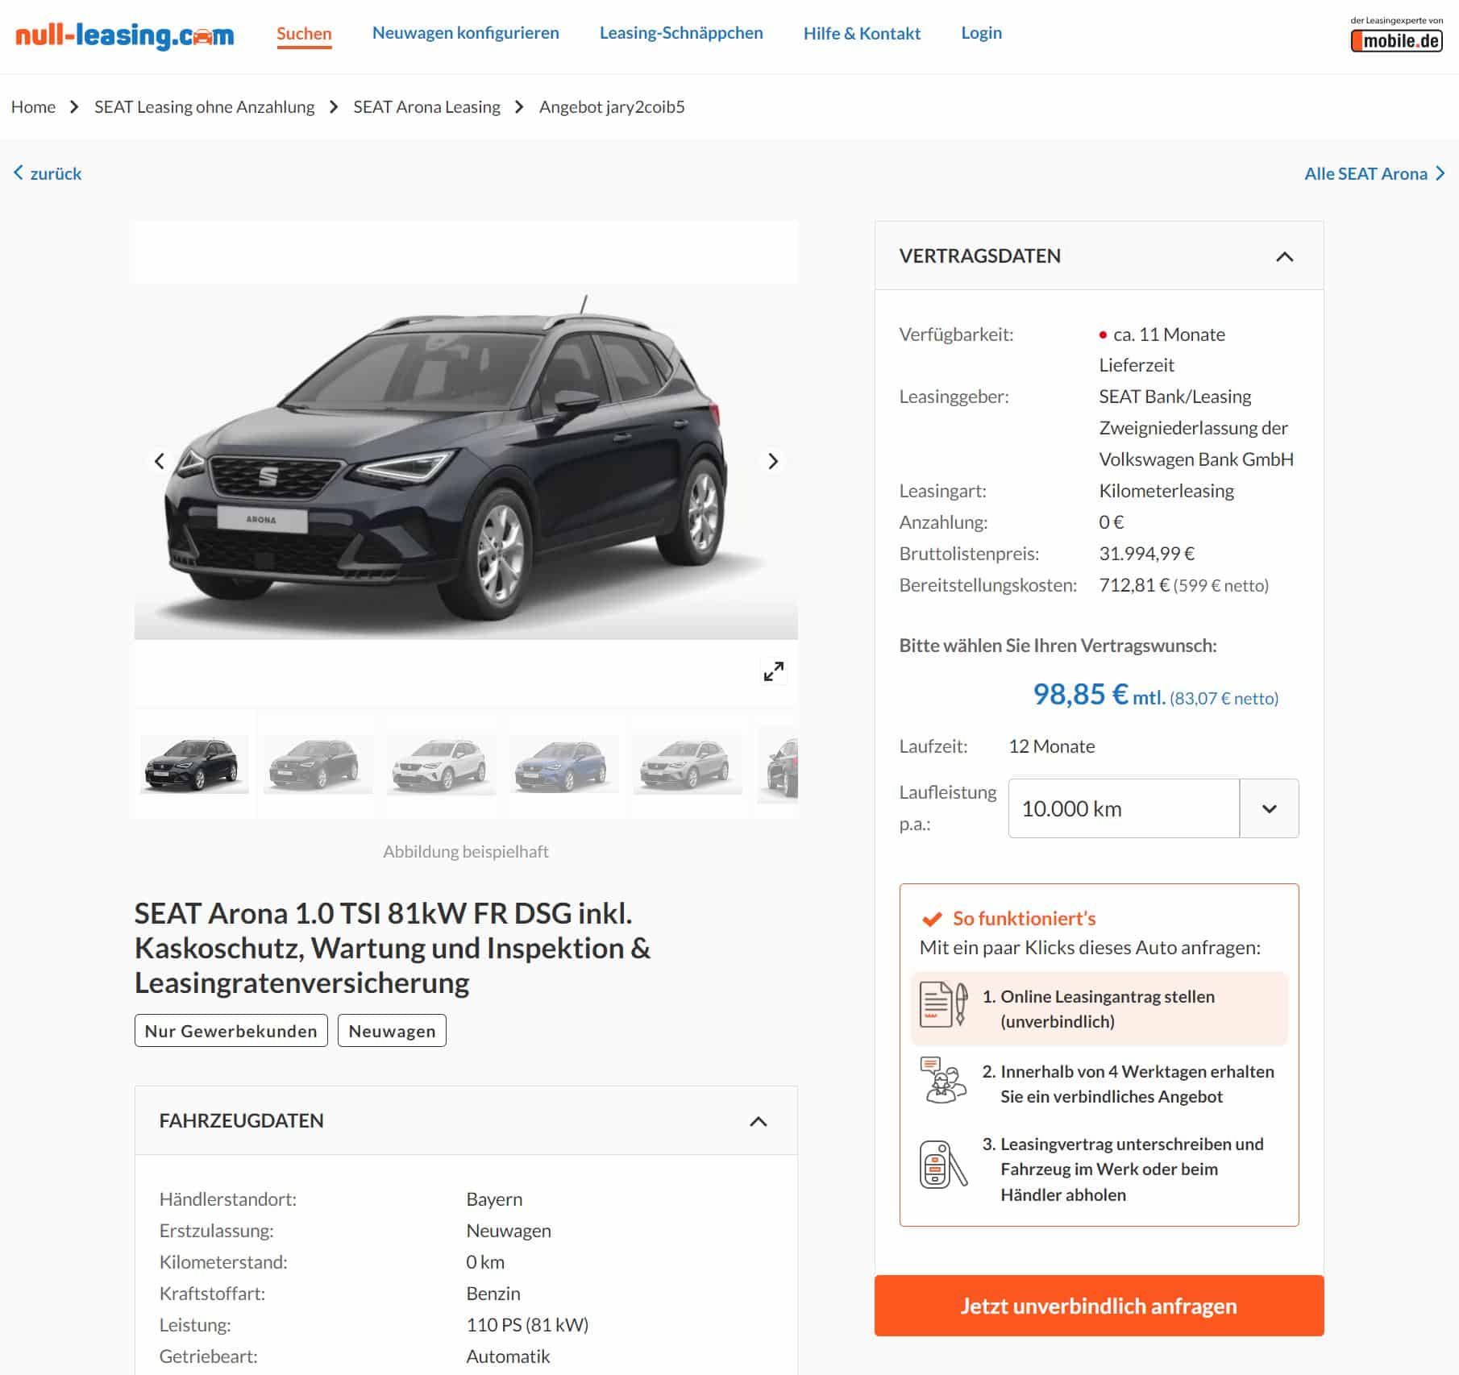Open the Laufleistung 10.000 km dropdown
Screen dimensions: 1459x1375
[1153, 808]
